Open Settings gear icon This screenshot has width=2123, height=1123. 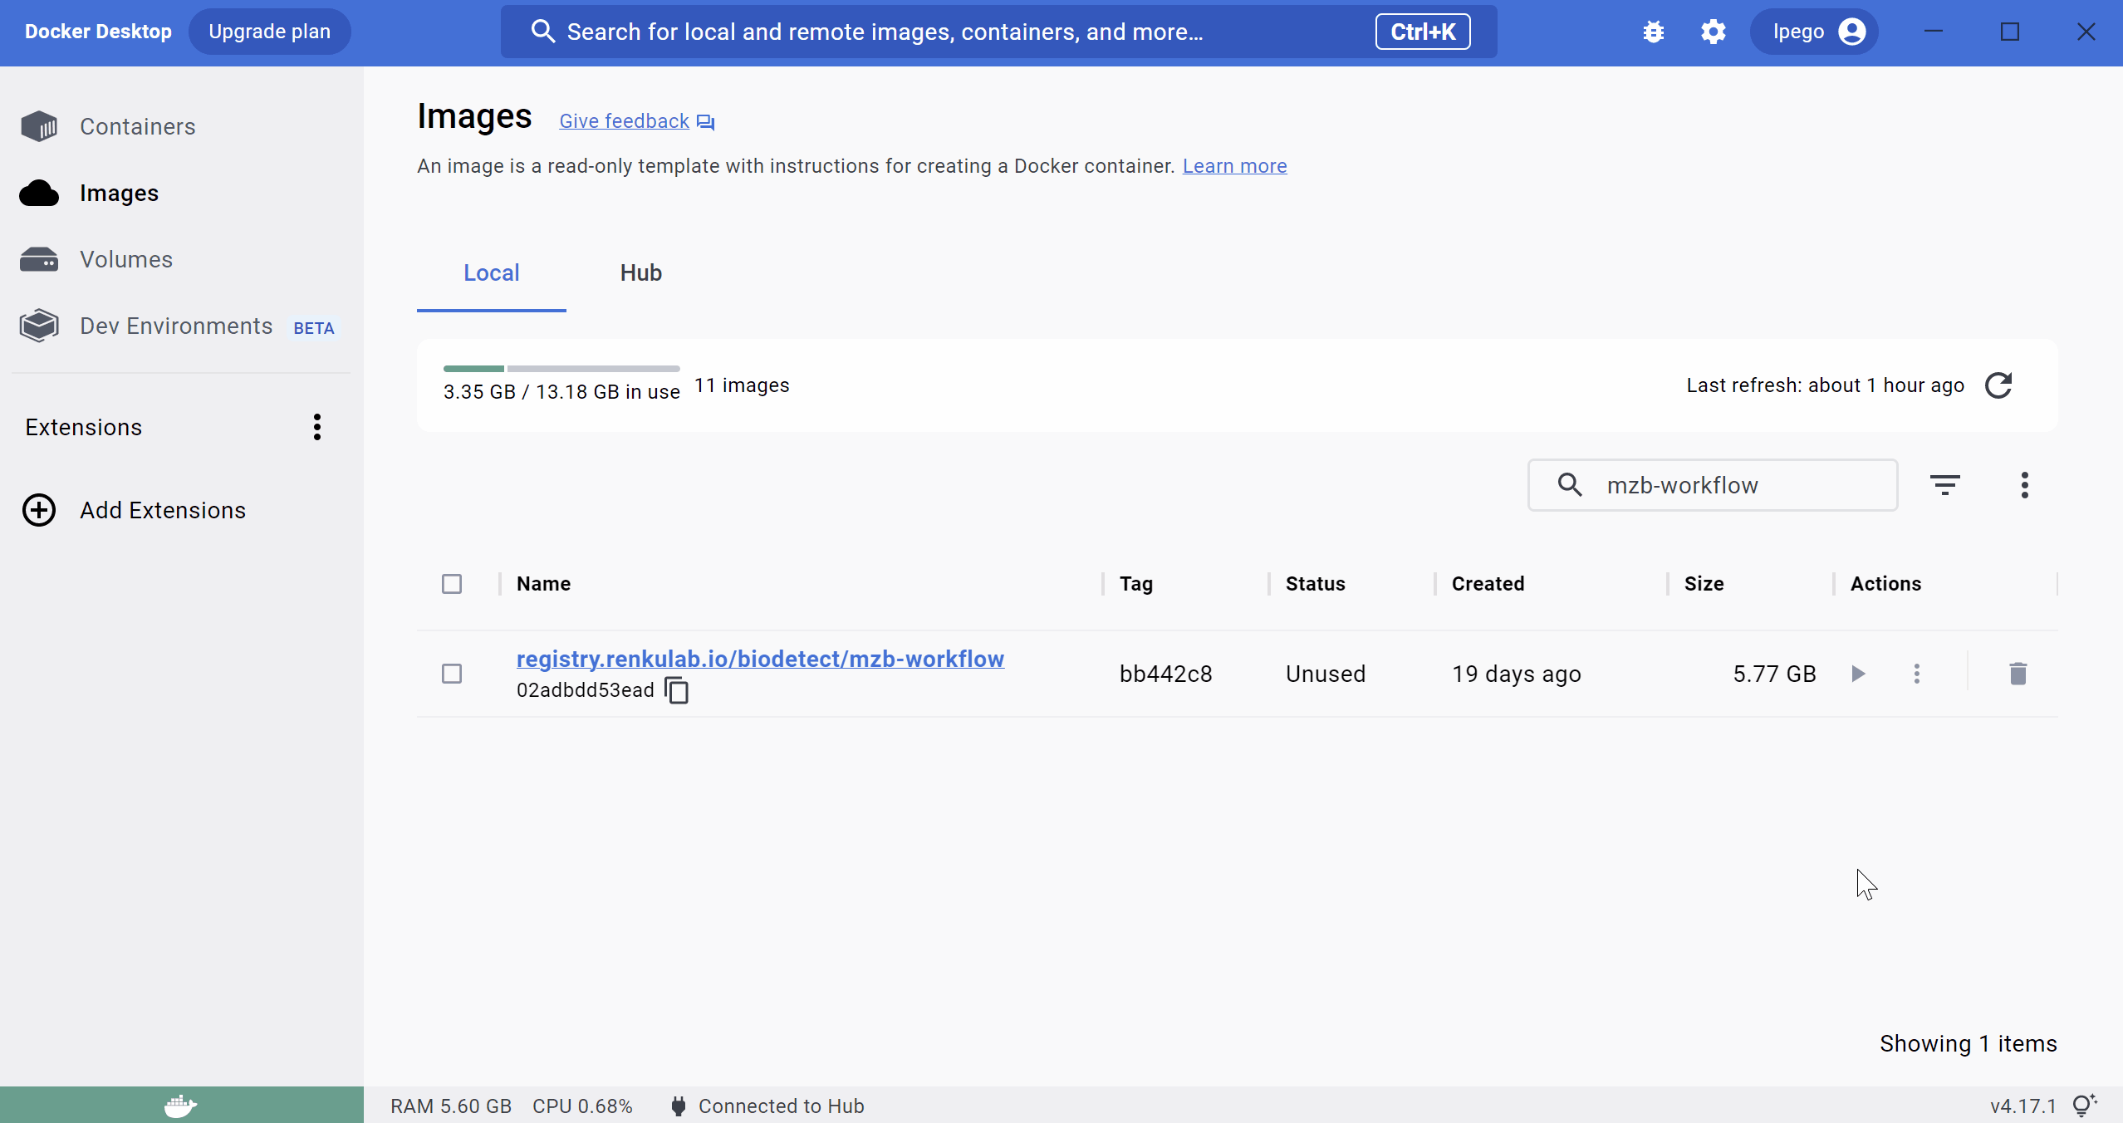pos(1713,32)
